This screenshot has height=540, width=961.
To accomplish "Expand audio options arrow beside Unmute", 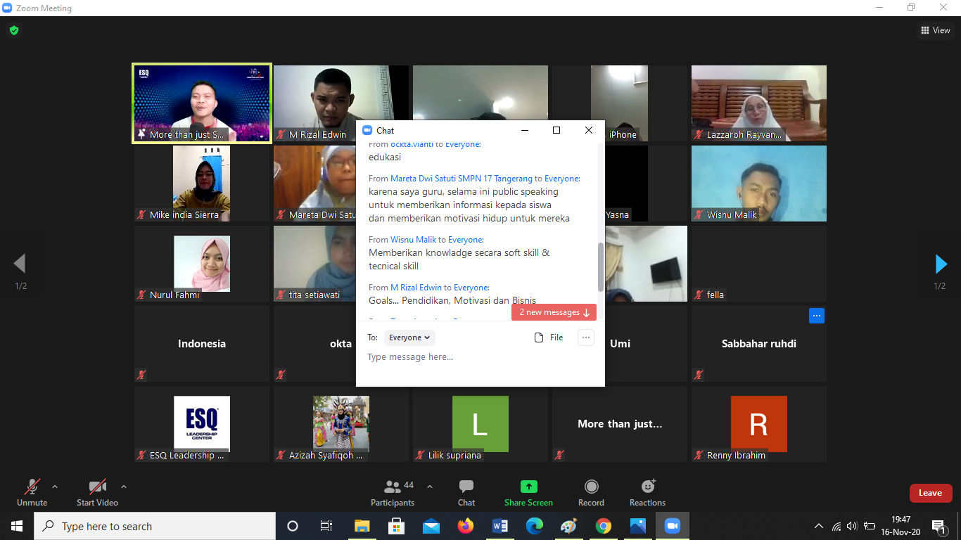I will click(x=55, y=486).
